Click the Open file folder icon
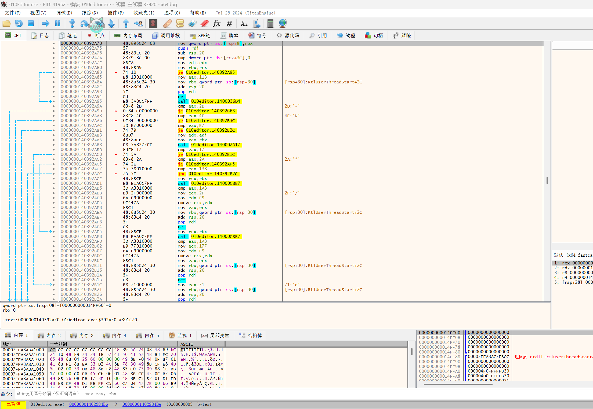The height and width of the screenshot is (409, 593). (x=6, y=24)
